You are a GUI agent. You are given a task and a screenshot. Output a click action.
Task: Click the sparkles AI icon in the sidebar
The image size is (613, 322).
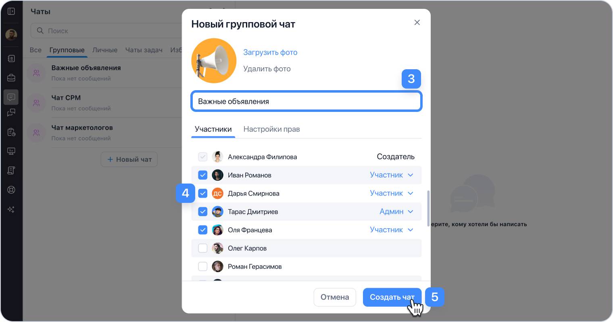click(11, 209)
